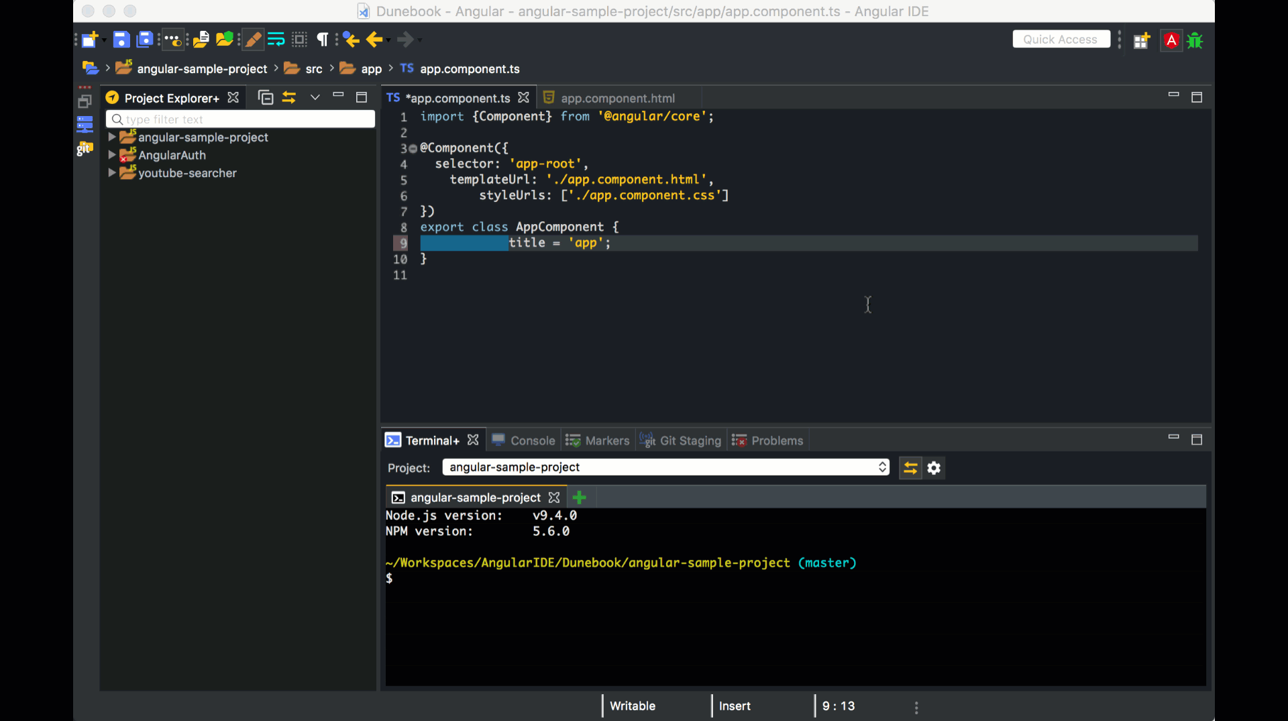Viewport: 1288px width, 721px height.
Task: Switch to the Angular perspective icon
Action: coord(1171,41)
